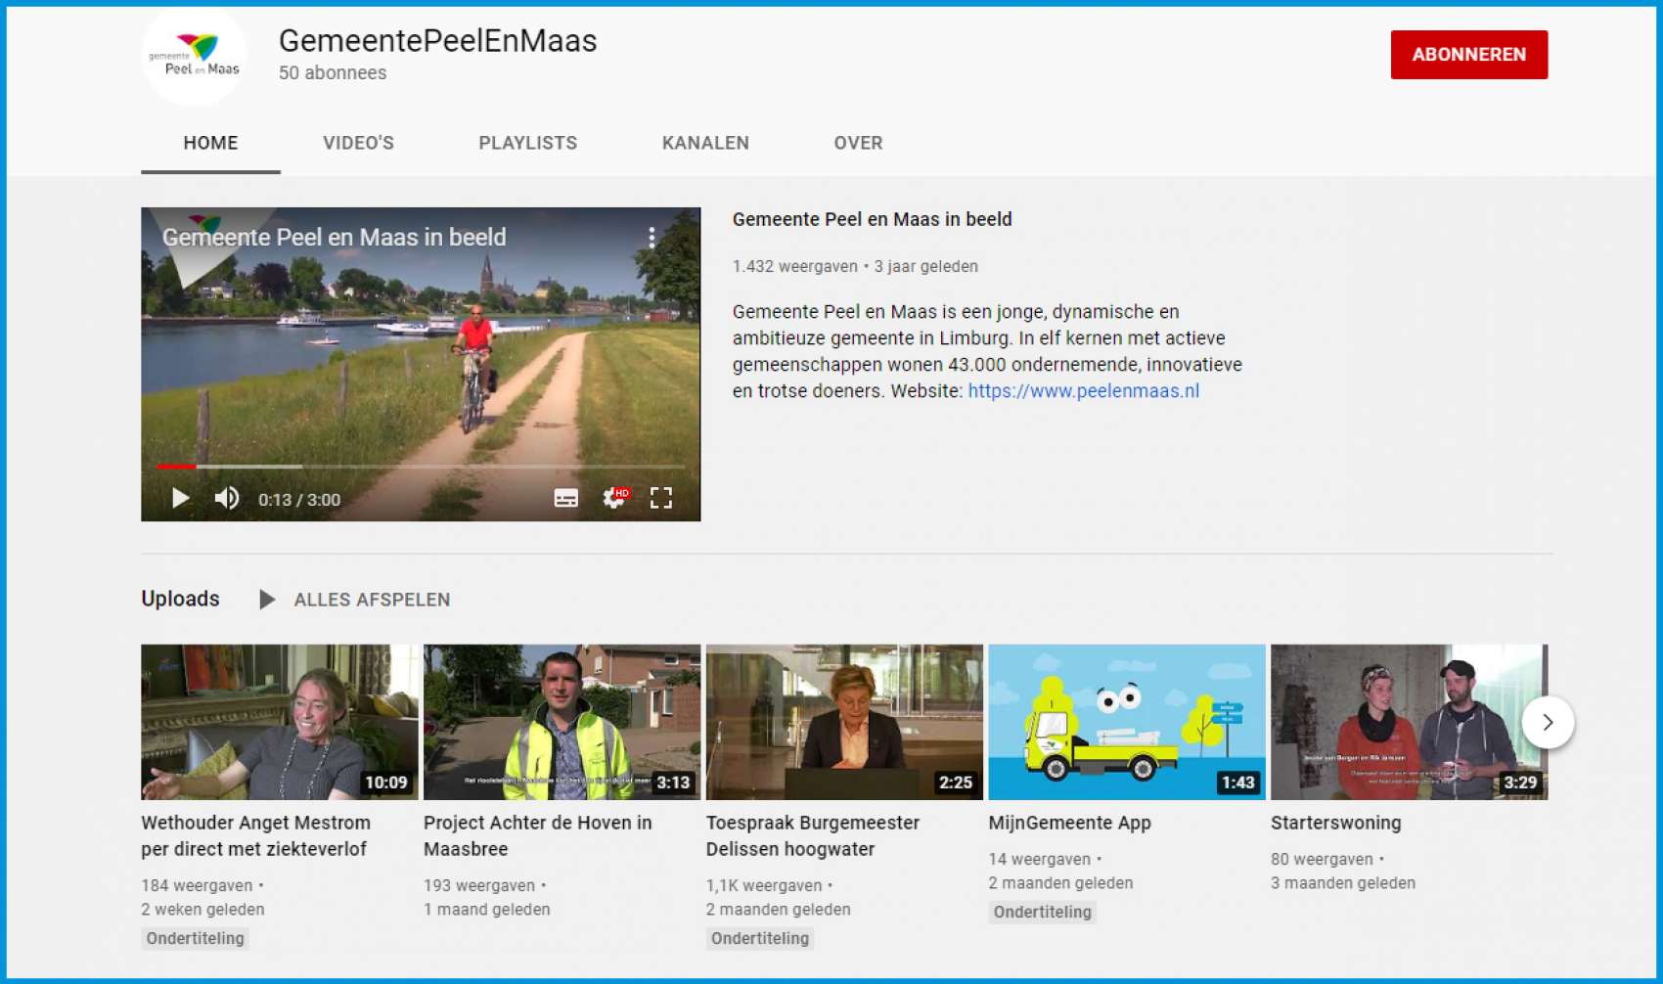Play the Gemeente Peel en Maas video
1663x984 pixels.
180,498
